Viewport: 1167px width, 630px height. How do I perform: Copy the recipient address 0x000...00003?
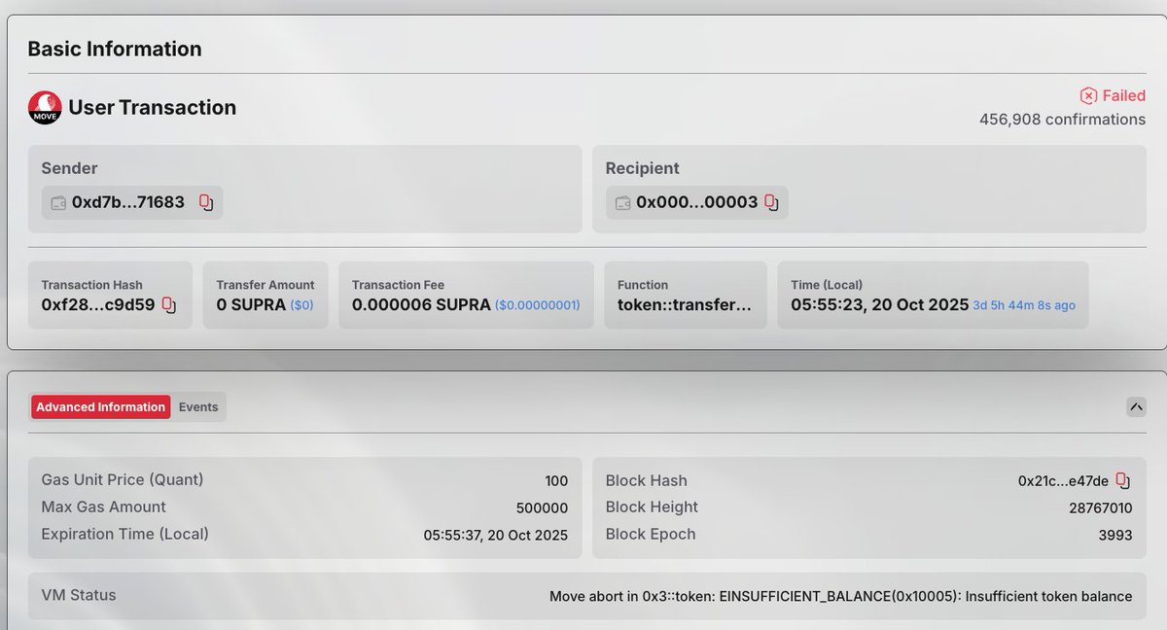tap(771, 202)
